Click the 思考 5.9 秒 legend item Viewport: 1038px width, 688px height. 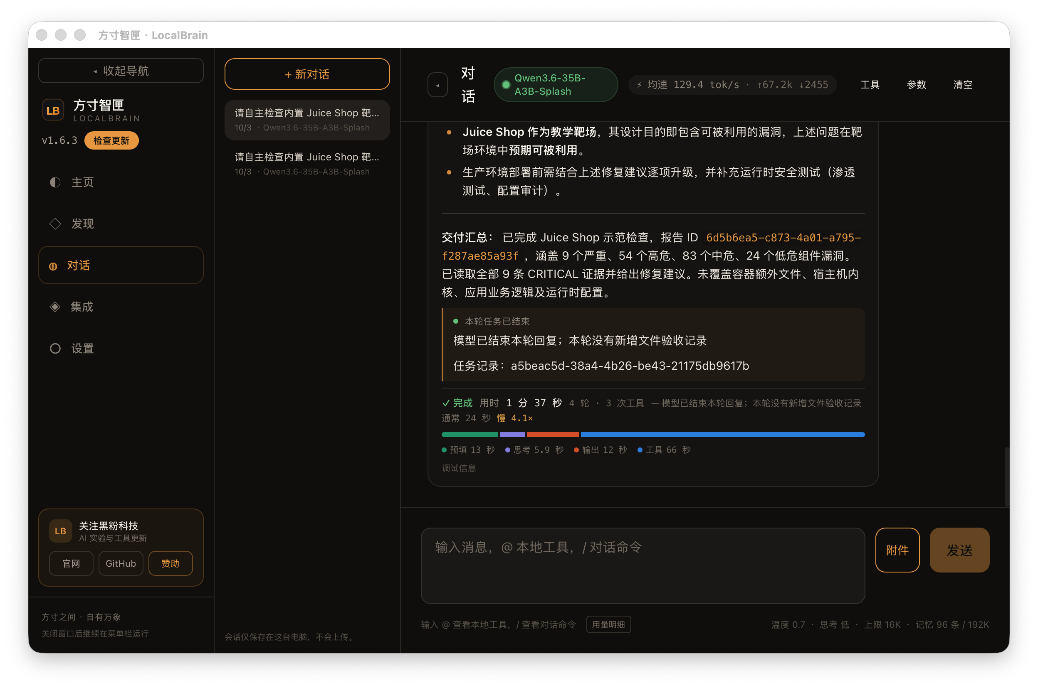534,450
